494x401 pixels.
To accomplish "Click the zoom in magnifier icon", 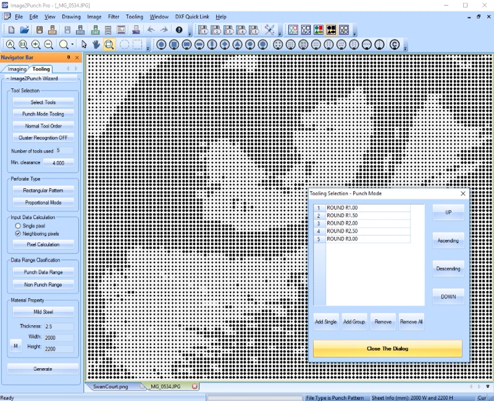I will pyautogui.click(x=36, y=44).
